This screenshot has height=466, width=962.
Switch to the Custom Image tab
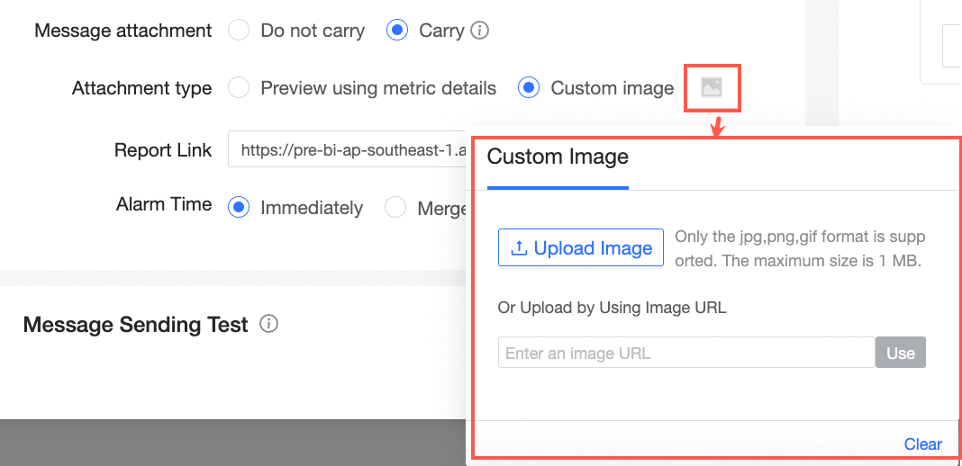pos(558,157)
